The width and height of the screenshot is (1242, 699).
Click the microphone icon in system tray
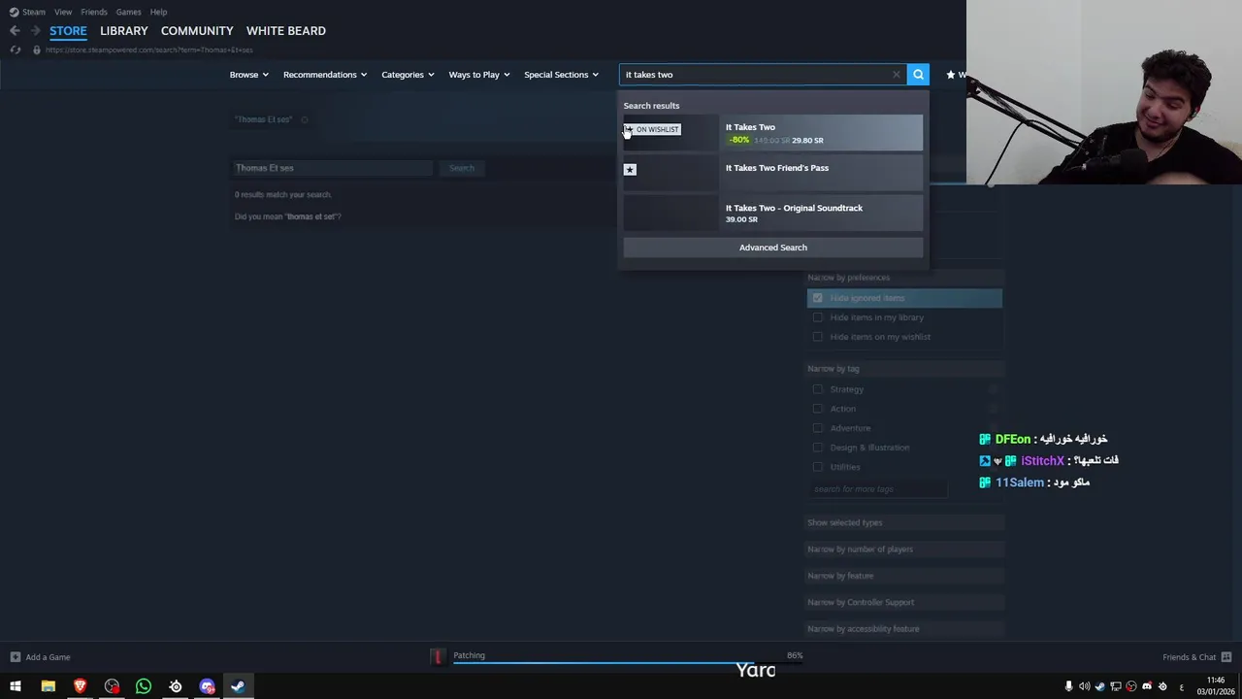[1068, 686]
